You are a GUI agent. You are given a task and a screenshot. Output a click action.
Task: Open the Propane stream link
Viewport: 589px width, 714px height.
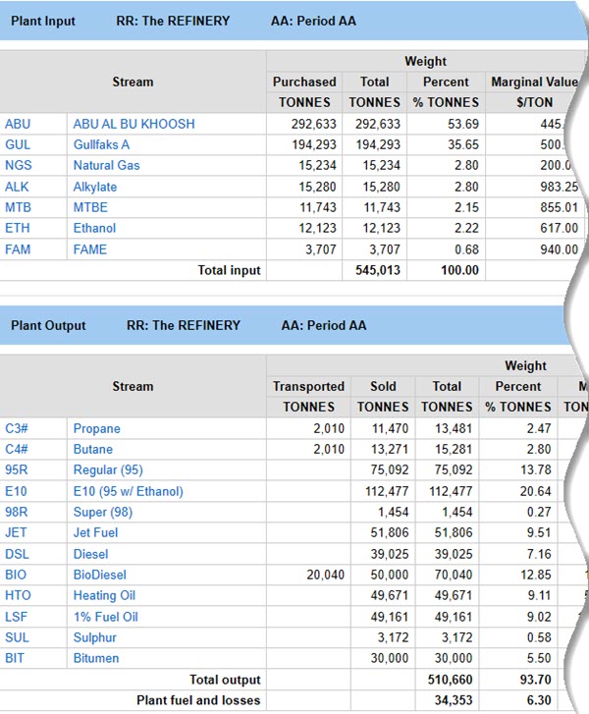97,428
